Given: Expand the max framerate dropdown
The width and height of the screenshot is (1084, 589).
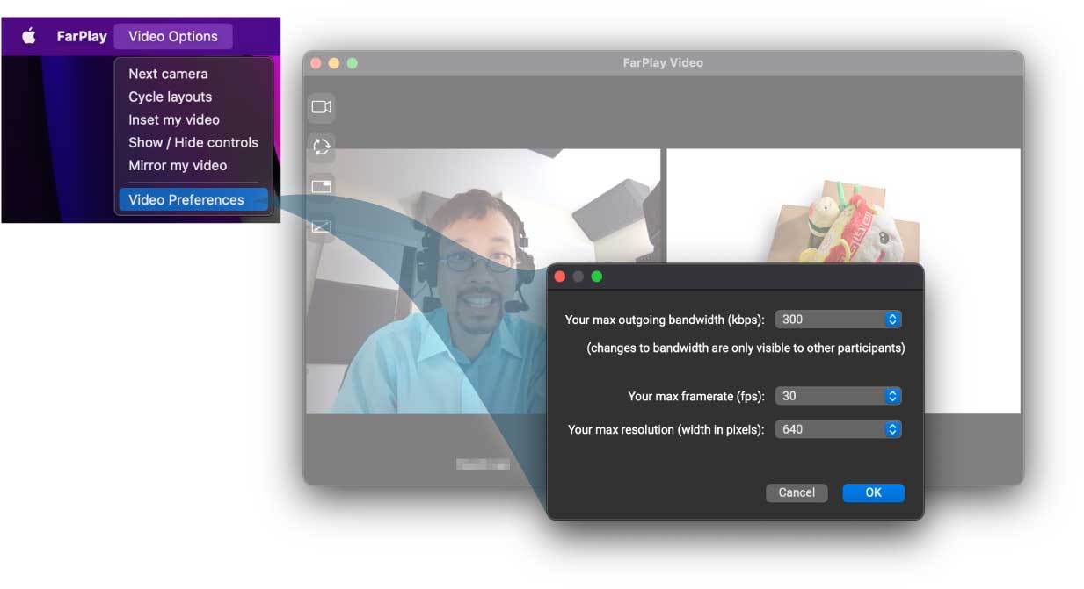Looking at the screenshot, I should coord(838,396).
